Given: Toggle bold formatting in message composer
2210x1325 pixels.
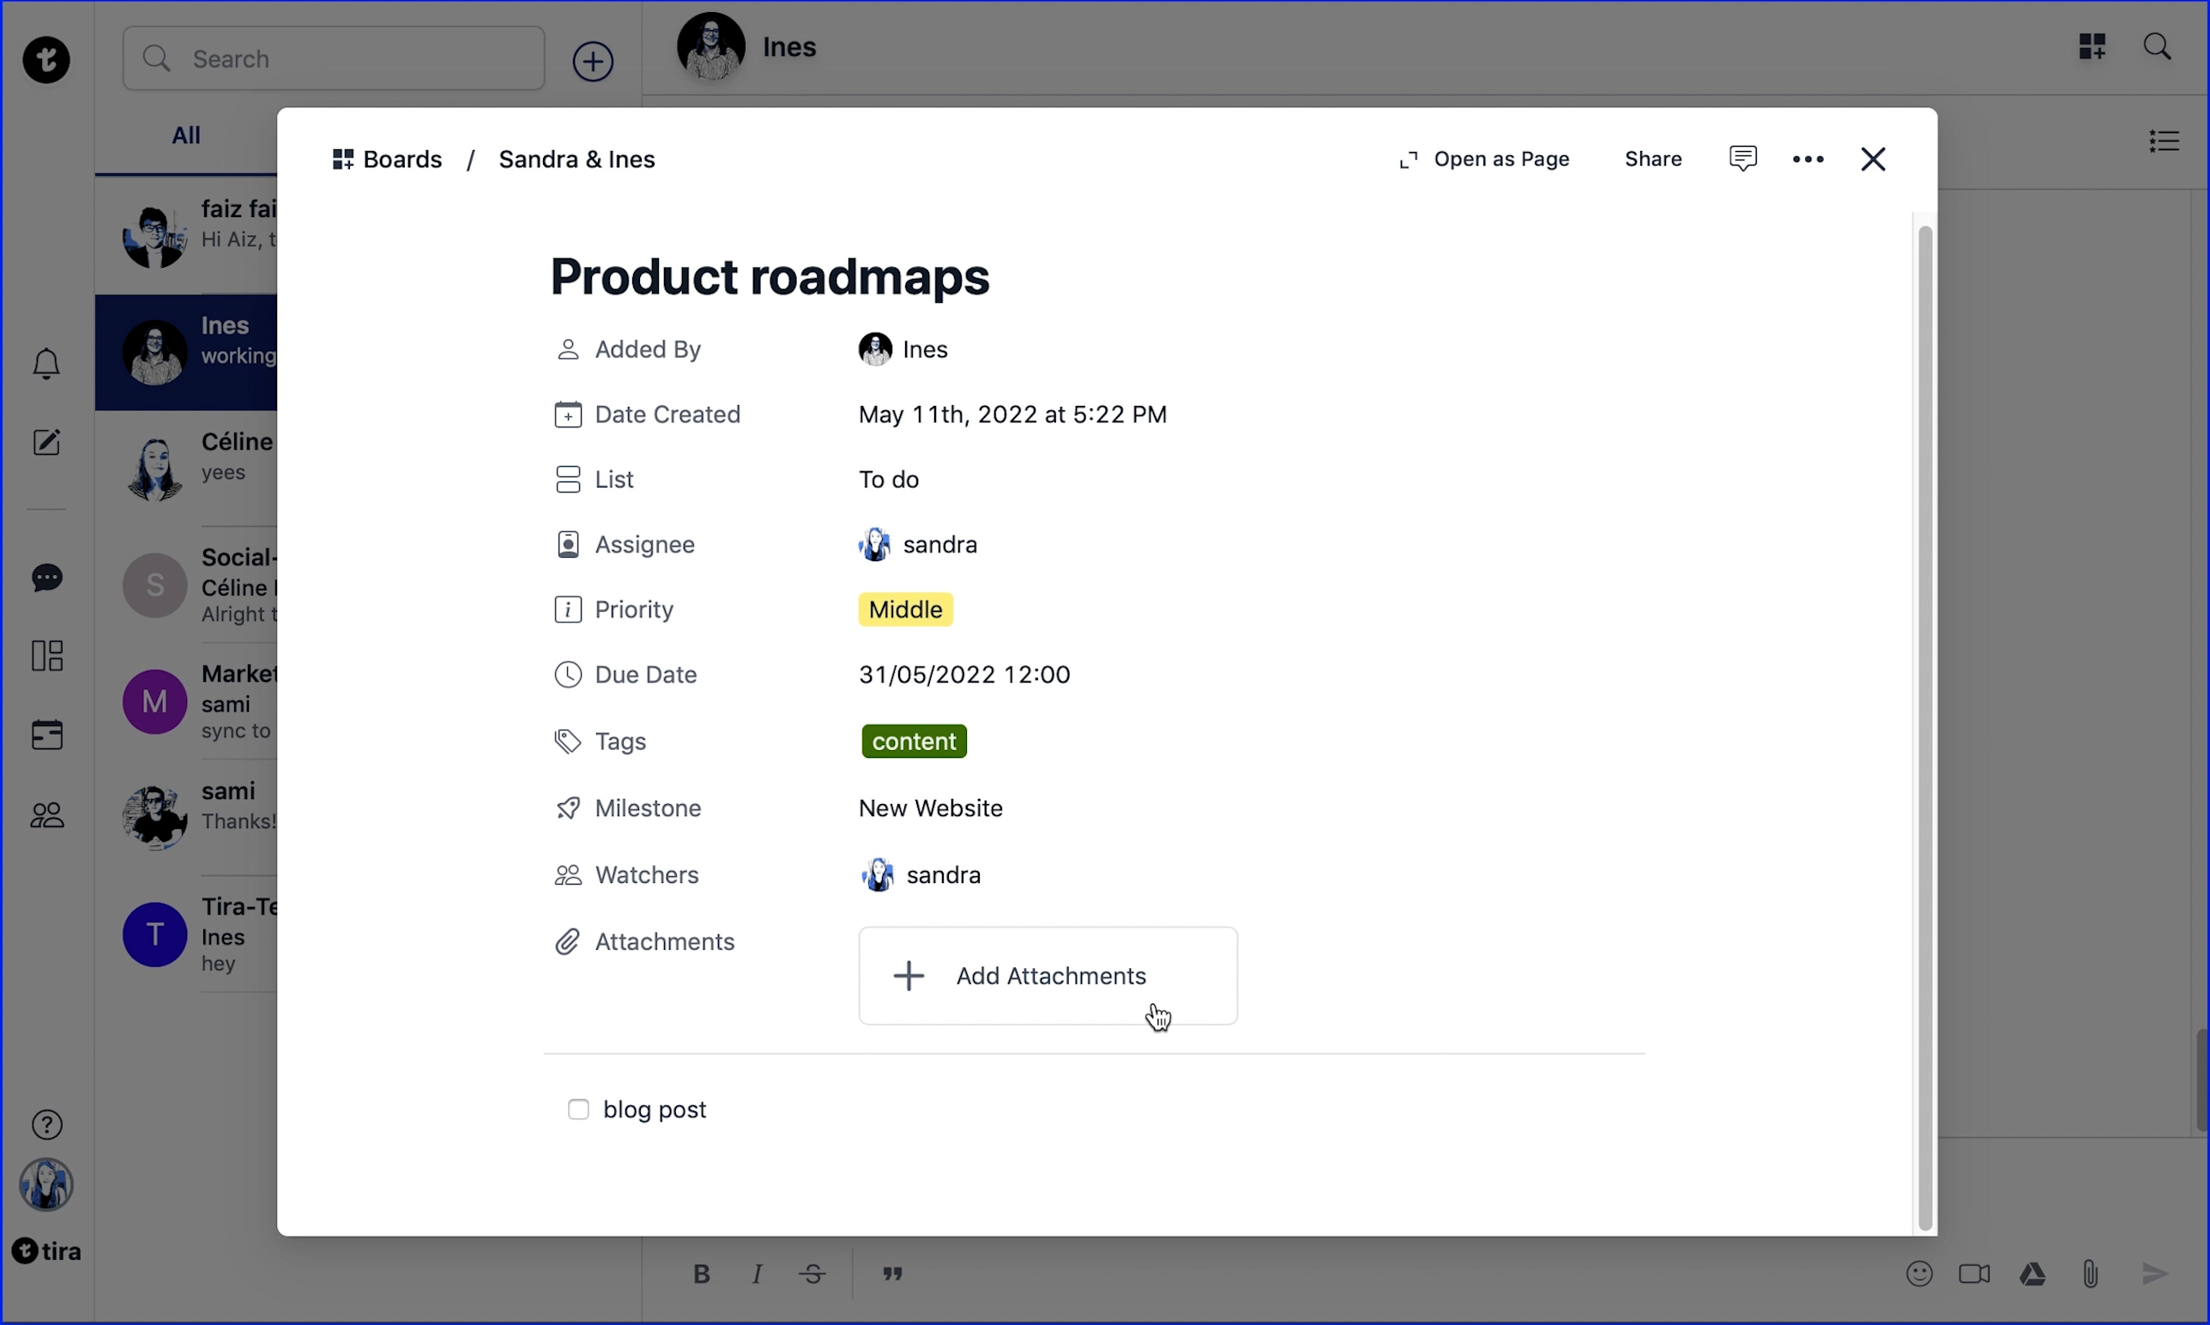Looking at the screenshot, I should click(702, 1274).
